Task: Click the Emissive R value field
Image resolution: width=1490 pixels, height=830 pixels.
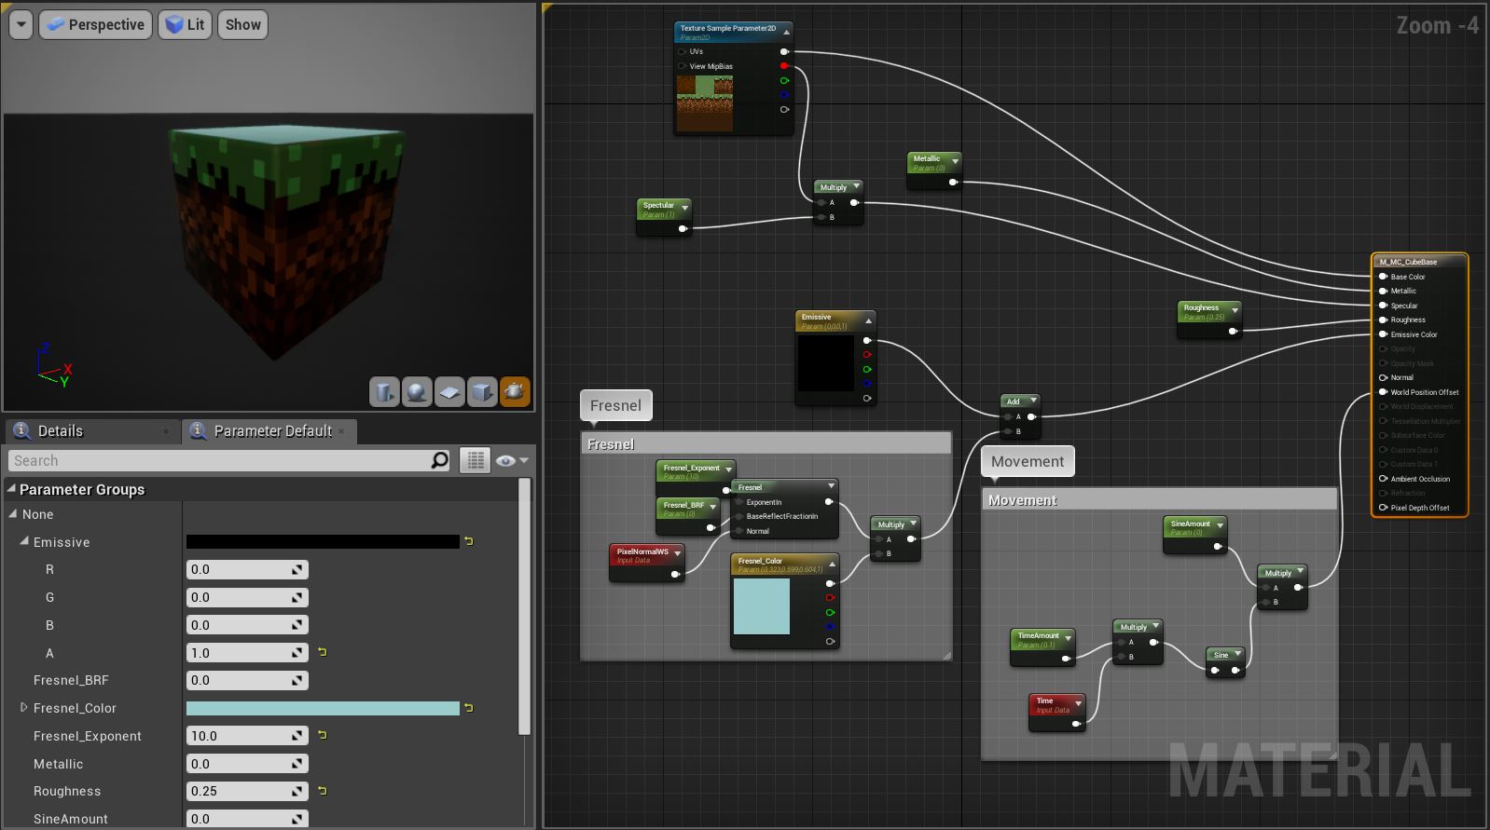Action: pyautogui.click(x=247, y=569)
